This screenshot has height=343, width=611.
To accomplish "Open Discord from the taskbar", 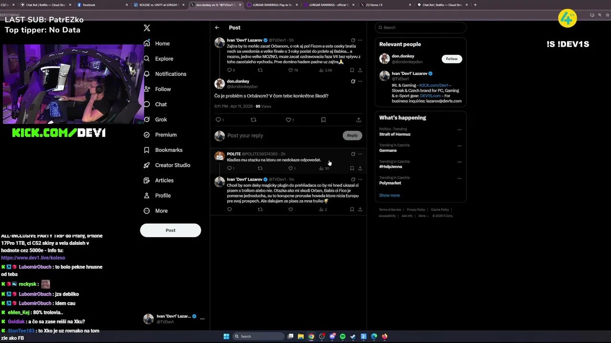I will pyautogui.click(x=332, y=336).
